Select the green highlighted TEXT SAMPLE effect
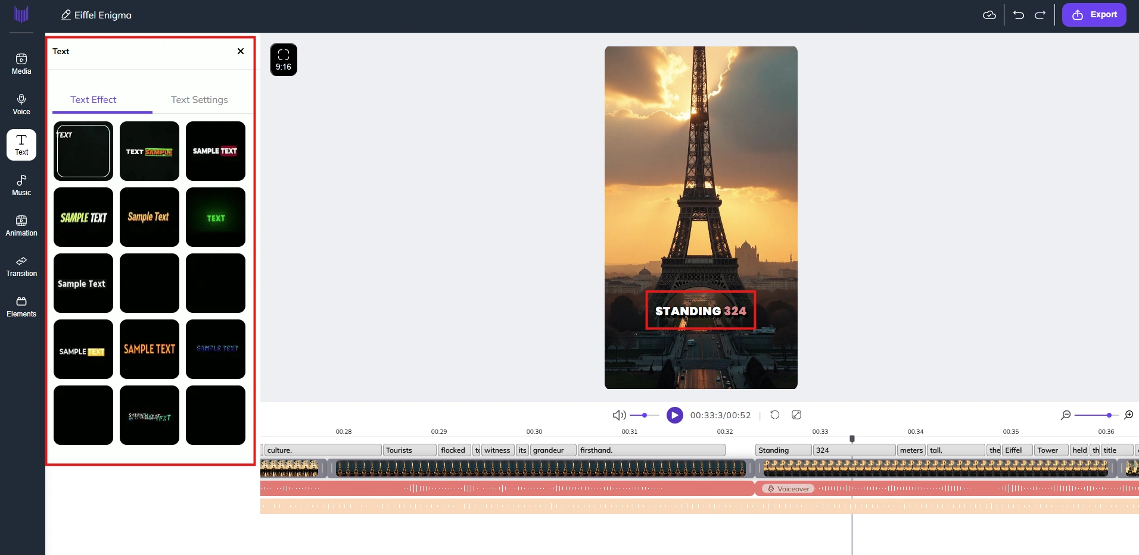Screen dimensions: 1139x555 tap(150, 151)
